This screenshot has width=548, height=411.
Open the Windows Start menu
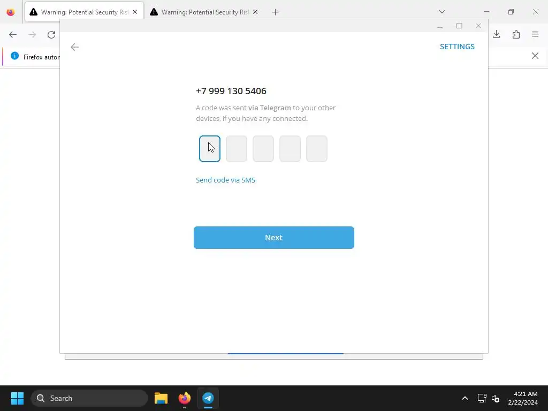click(x=17, y=398)
